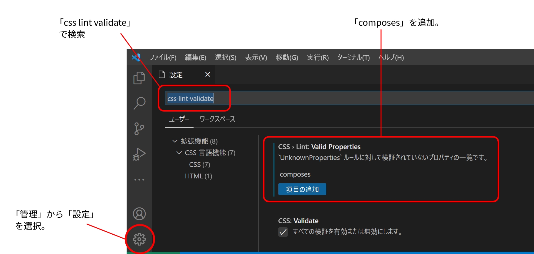Switch to the ユーザー settings tab
This screenshot has height=254, width=534.
point(179,119)
